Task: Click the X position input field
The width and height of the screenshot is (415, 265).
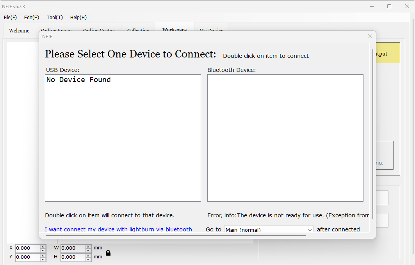Action: point(28,248)
